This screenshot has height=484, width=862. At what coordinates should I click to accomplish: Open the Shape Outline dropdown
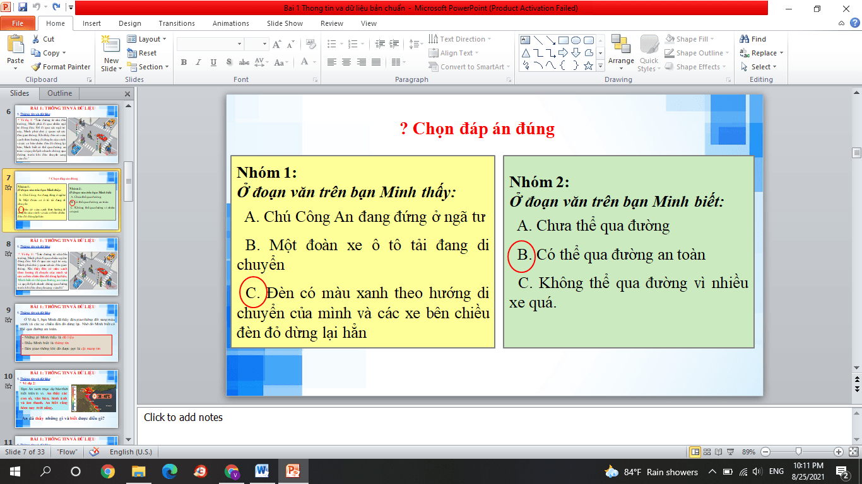[x=695, y=53]
